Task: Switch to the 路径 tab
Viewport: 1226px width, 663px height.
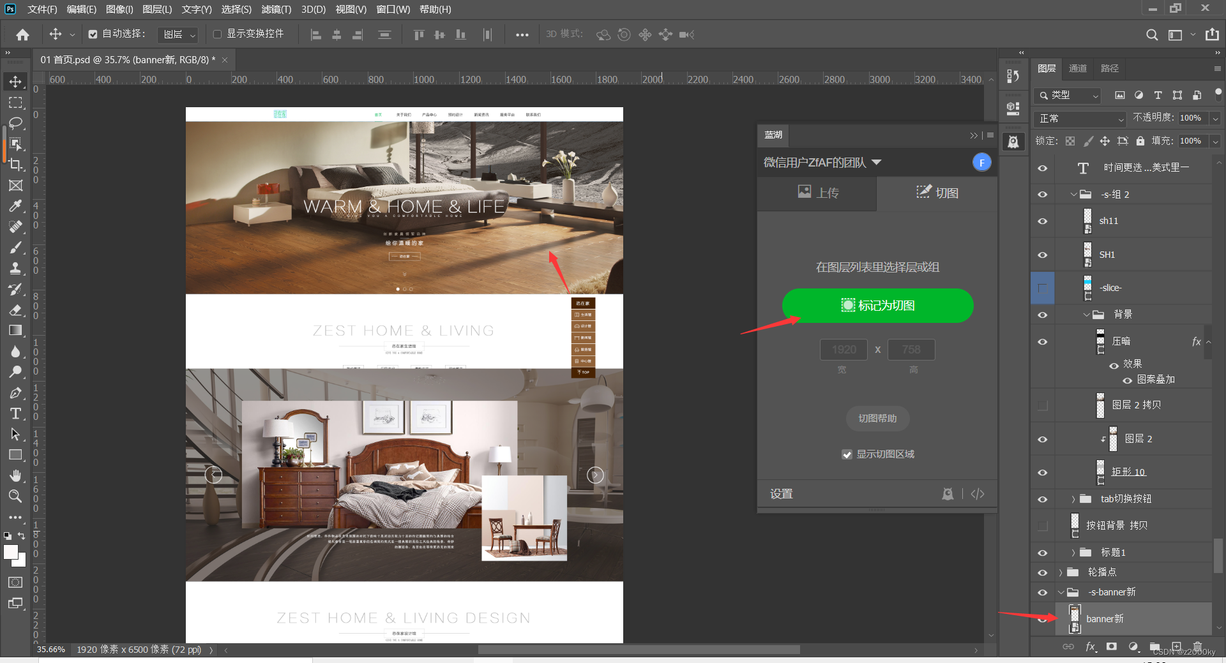Action: point(1110,68)
